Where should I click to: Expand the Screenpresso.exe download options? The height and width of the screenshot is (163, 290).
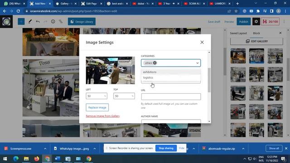click(45, 149)
